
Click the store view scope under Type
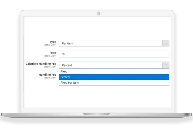click(x=50, y=45)
